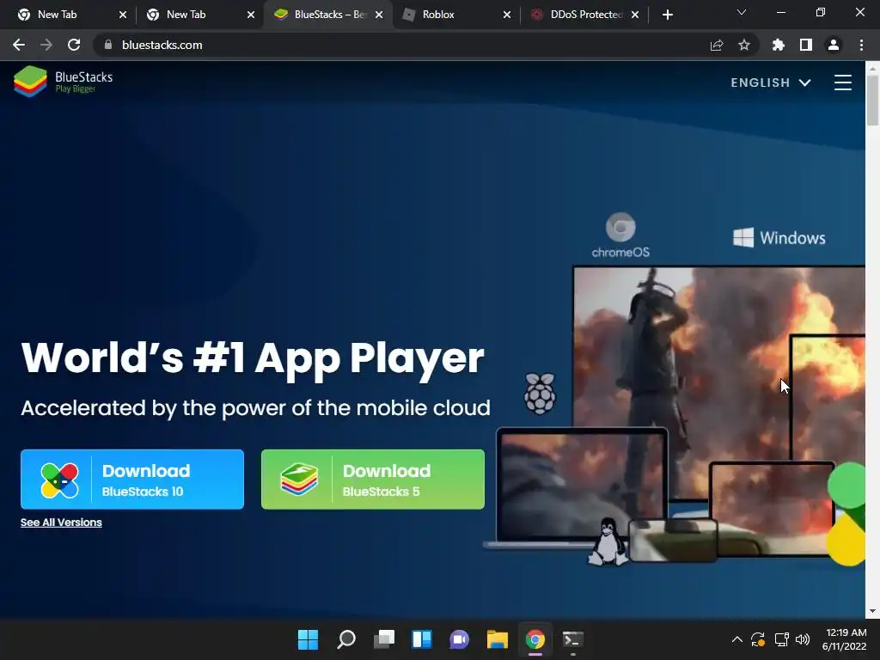Open taskbar Search
Viewport: 880px width, 660px height.
(345, 639)
